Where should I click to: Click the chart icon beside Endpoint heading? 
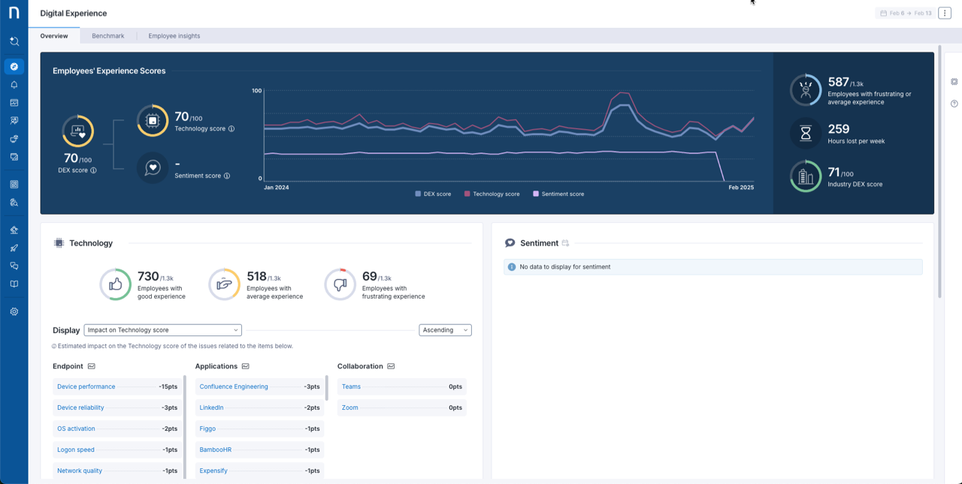[92, 366]
